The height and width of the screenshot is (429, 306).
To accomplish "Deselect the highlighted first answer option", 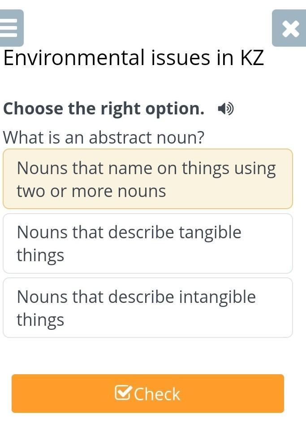I will [147, 179].
